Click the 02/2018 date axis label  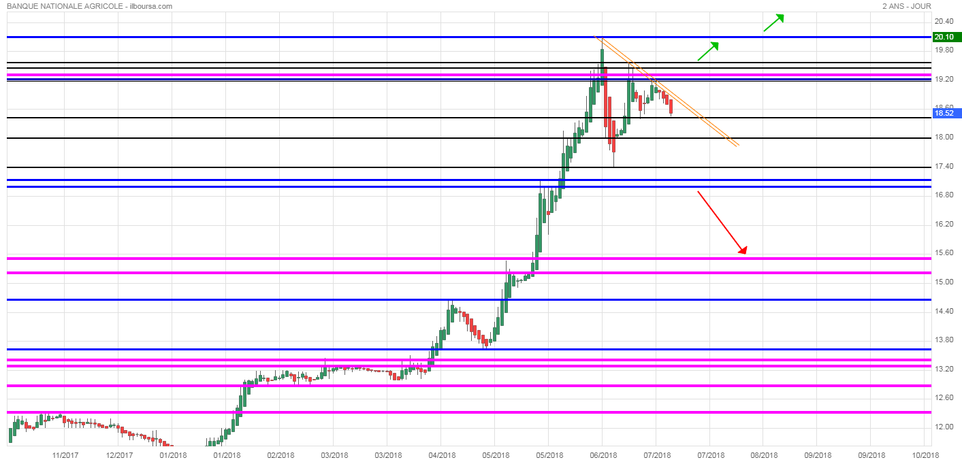pyautogui.click(x=280, y=455)
